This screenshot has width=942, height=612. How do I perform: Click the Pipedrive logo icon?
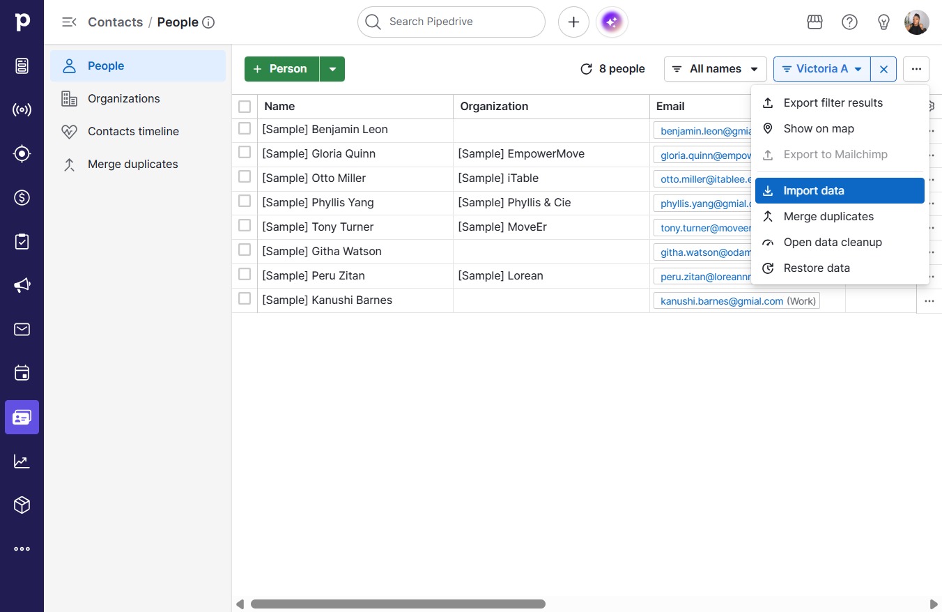click(22, 22)
